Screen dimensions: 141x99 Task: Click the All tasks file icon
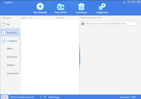click(4, 24)
